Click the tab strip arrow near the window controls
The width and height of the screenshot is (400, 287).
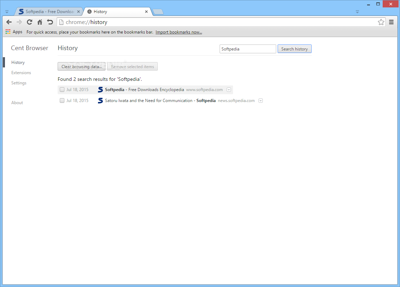tap(358, 12)
